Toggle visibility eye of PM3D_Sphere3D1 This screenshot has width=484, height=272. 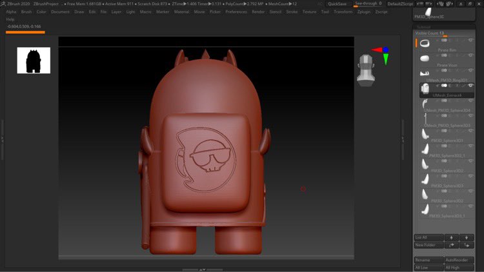pyautogui.click(x=470, y=131)
